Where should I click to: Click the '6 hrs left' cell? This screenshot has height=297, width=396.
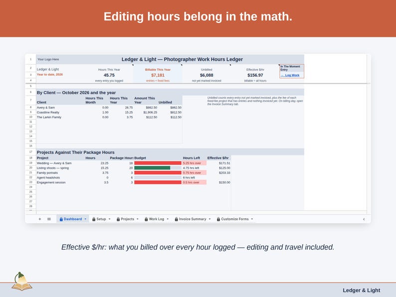click(194, 177)
